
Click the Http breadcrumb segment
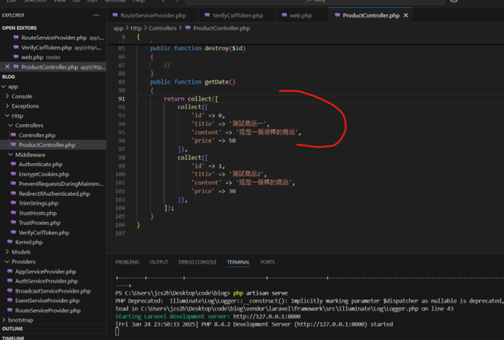coord(136,28)
